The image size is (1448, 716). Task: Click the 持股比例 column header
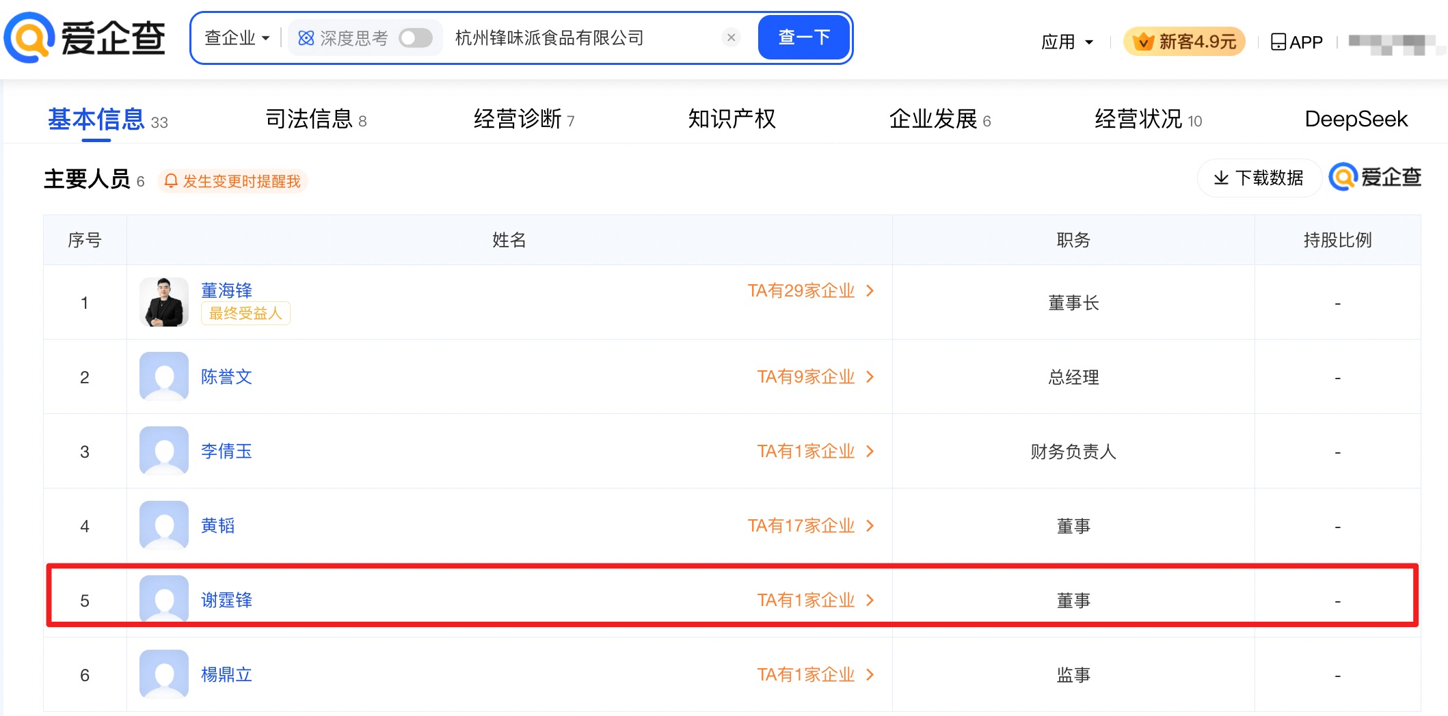coord(1337,240)
